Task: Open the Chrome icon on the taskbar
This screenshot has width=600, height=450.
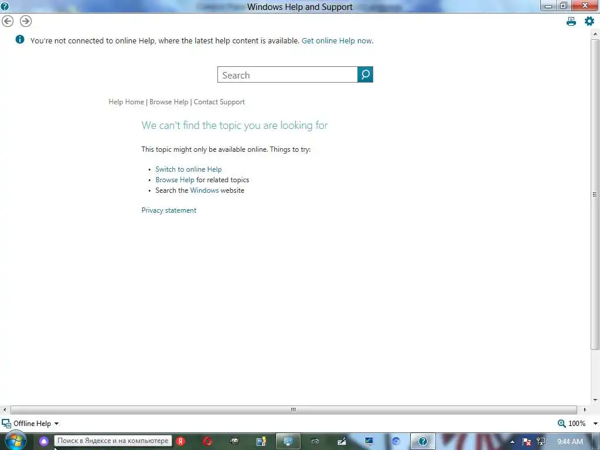Action: point(396,441)
